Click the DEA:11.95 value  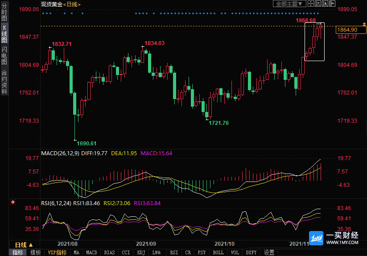click(124, 153)
